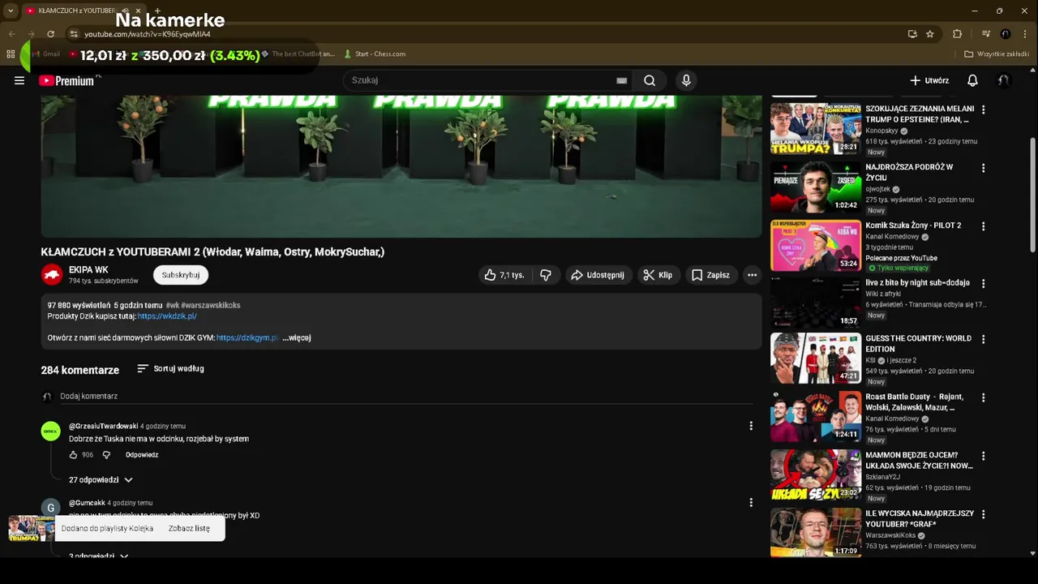Open options for Roast Battle Duety video

(983, 397)
